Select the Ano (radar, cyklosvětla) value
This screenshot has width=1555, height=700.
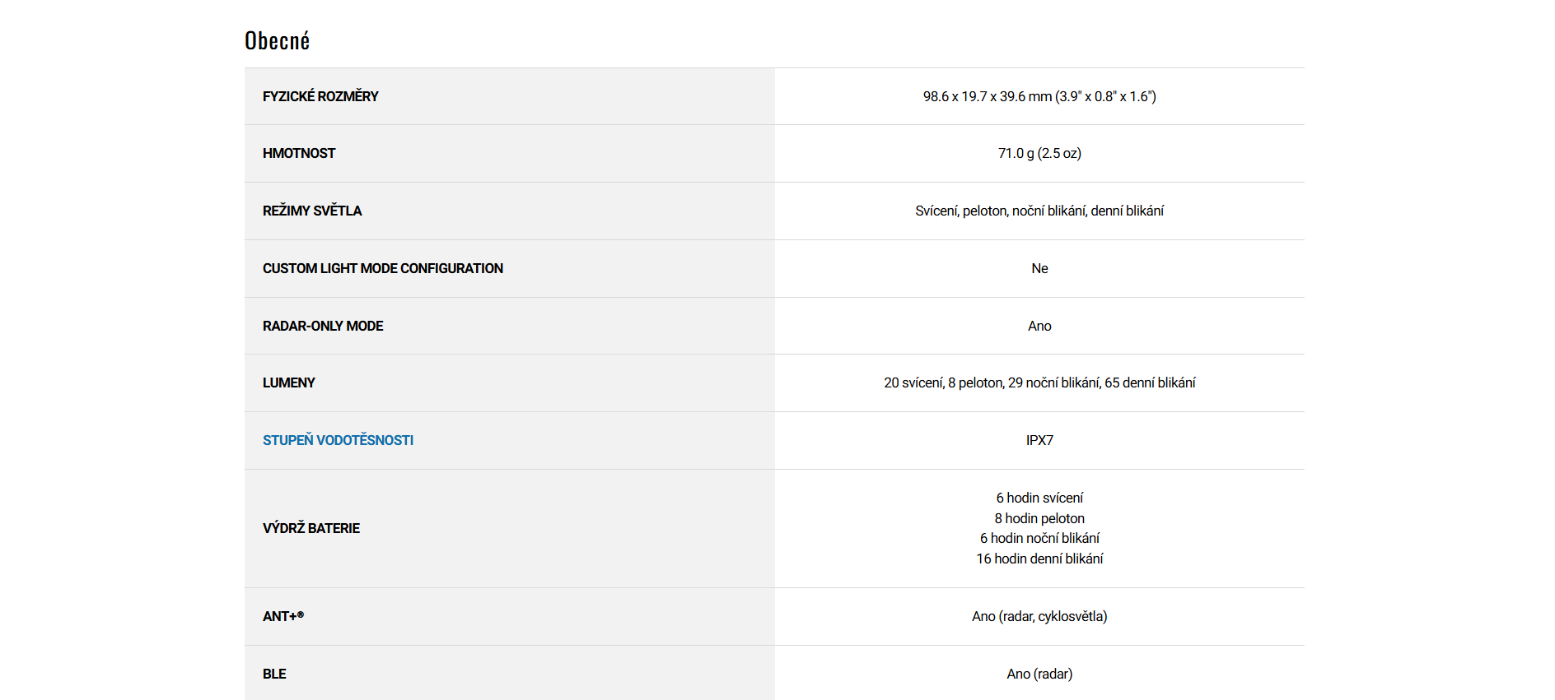pos(1039,616)
